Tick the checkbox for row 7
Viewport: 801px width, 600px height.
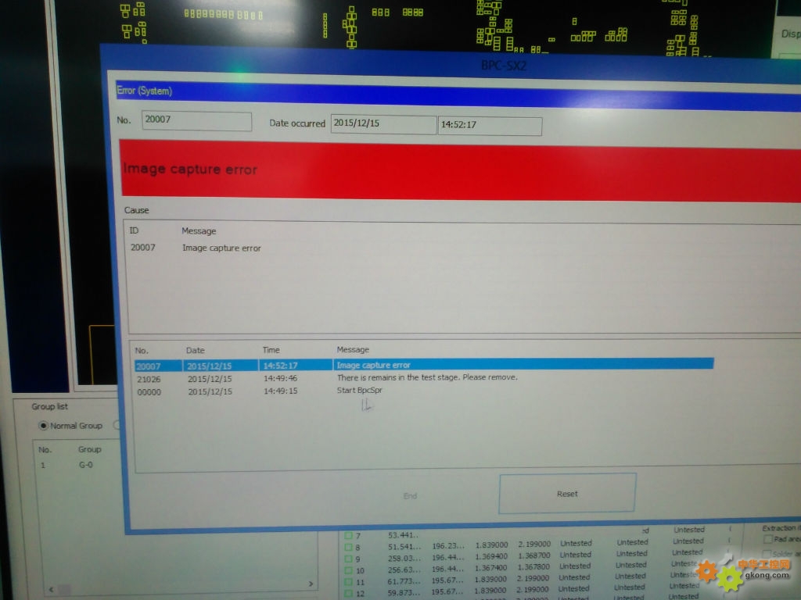[x=349, y=535]
